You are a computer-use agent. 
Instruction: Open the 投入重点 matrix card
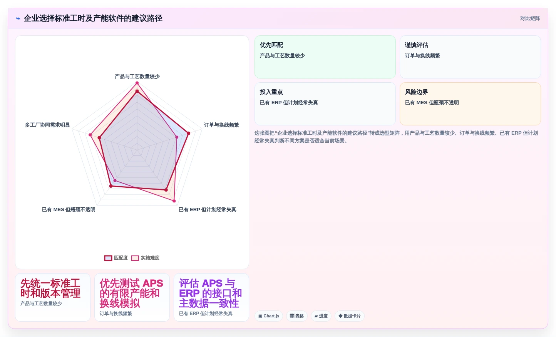click(325, 104)
